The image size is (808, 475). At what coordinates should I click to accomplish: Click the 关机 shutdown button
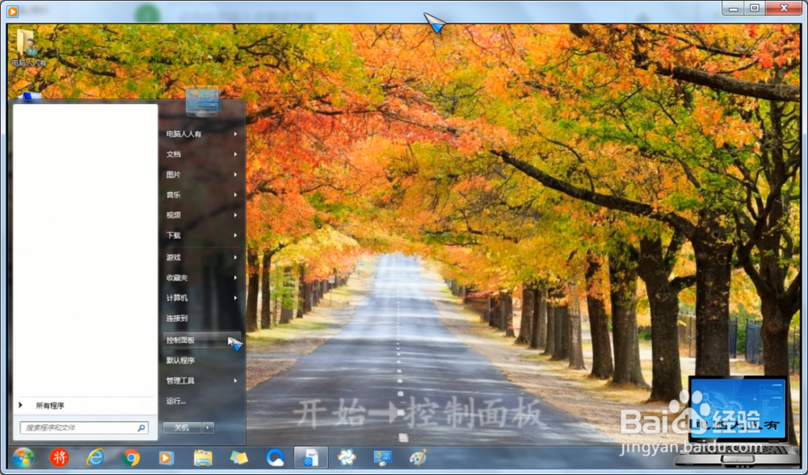click(x=182, y=427)
